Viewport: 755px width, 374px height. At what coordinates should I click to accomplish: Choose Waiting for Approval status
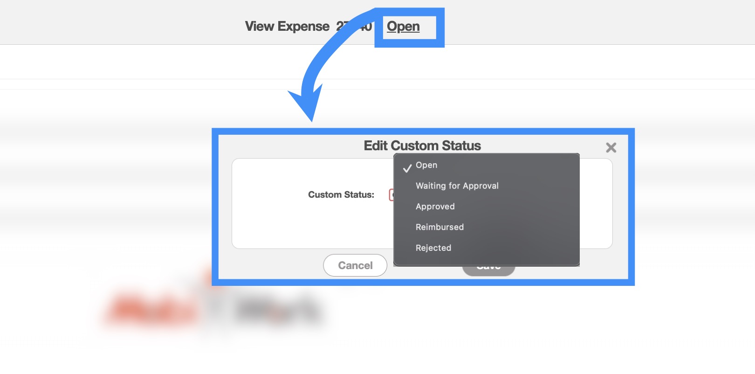click(457, 186)
